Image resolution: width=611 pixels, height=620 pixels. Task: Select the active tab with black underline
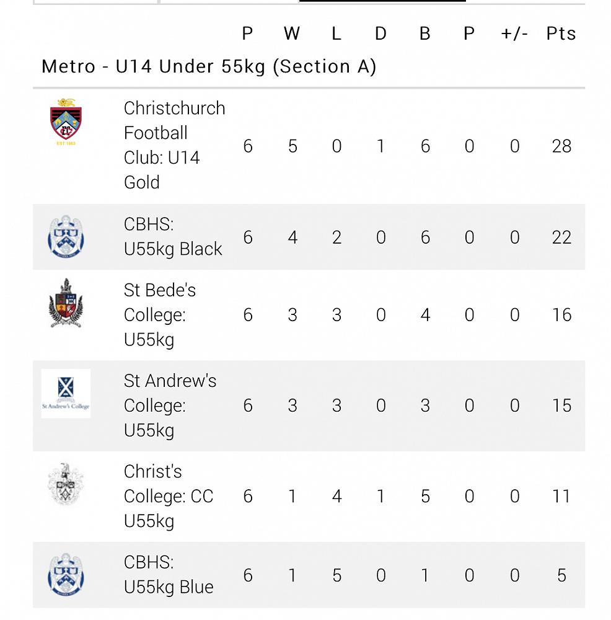[x=382, y=2]
